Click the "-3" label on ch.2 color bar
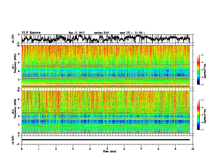This screenshot has width=217, height=167. coord(202,100)
